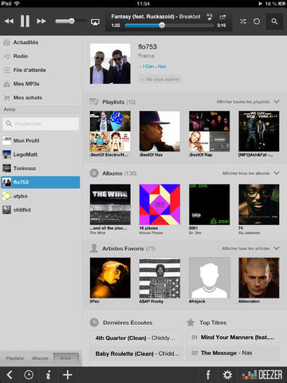Viewport: 287px width, 383px height.
Task: Open Mes achats in sidebar
Action: pos(41,97)
